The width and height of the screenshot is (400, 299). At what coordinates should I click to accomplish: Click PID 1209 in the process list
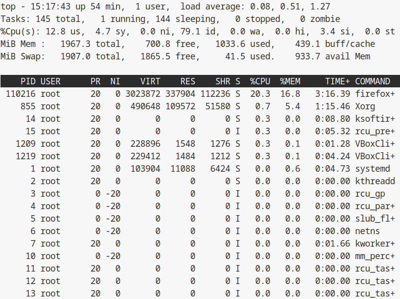pos(25,144)
